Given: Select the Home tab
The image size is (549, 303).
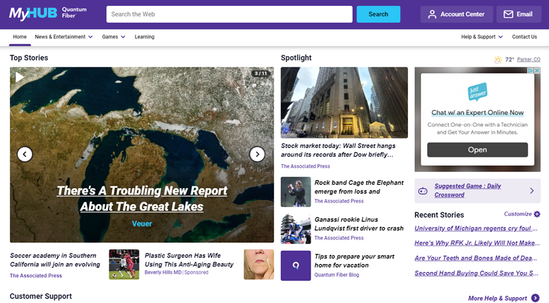Looking at the screenshot, I should click(x=20, y=37).
